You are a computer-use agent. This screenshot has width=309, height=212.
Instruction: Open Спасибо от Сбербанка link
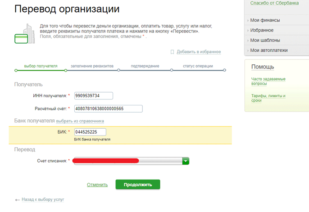tap(274, 3)
